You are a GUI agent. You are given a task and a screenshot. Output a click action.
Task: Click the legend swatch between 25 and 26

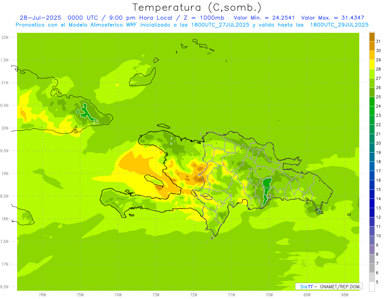coord(372,92)
